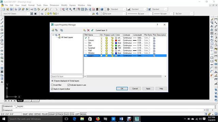Select the Polygon tool in the Draw toolbar

[2, 30]
